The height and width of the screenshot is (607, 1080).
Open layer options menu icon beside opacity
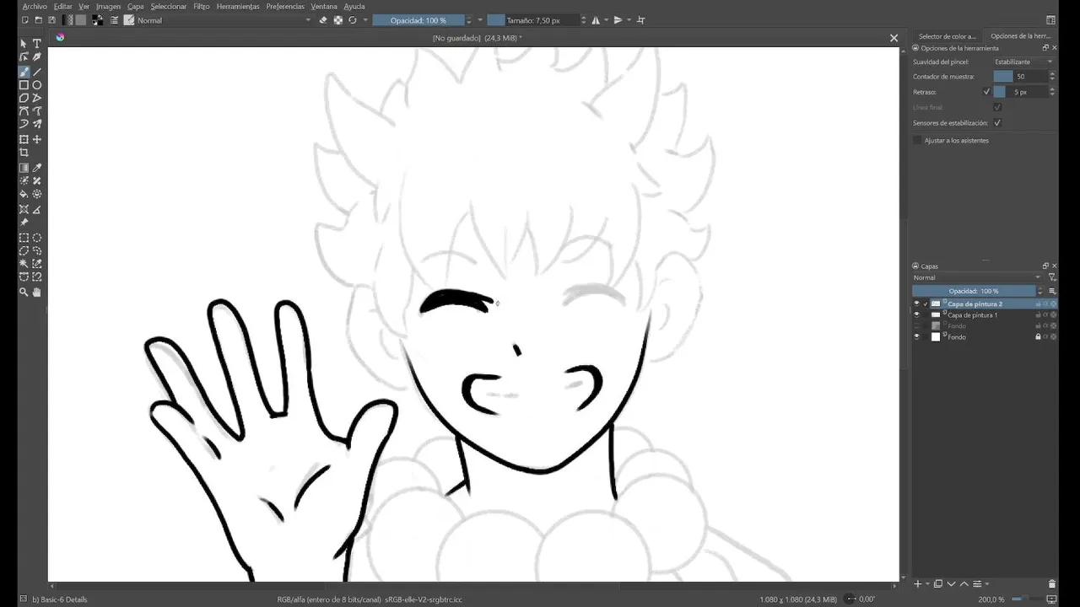click(x=1052, y=291)
